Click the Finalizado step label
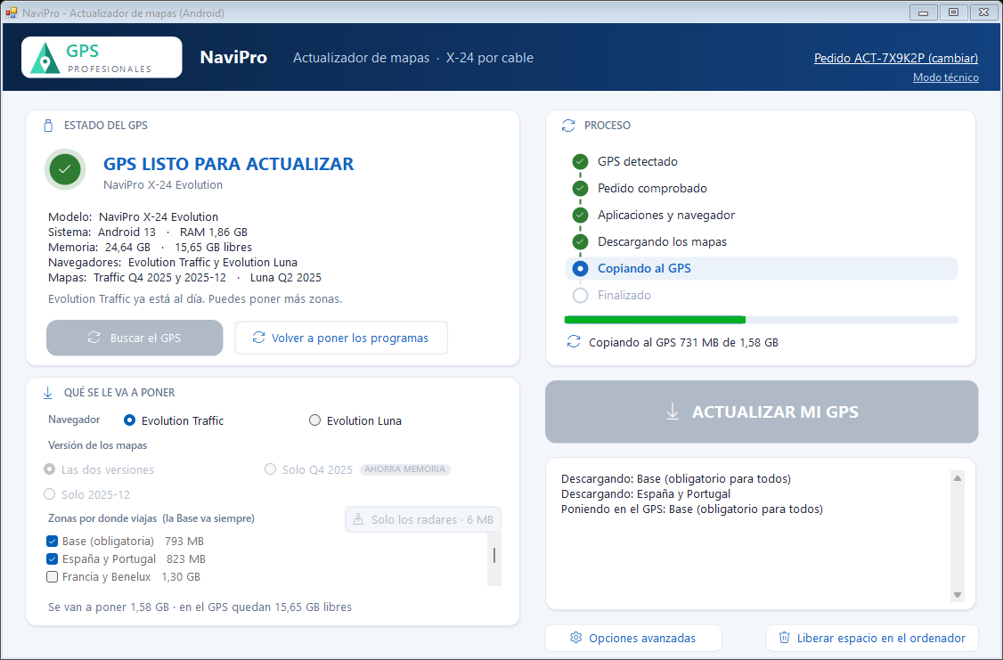Image resolution: width=1003 pixels, height=660 pixels. point(624,296)
